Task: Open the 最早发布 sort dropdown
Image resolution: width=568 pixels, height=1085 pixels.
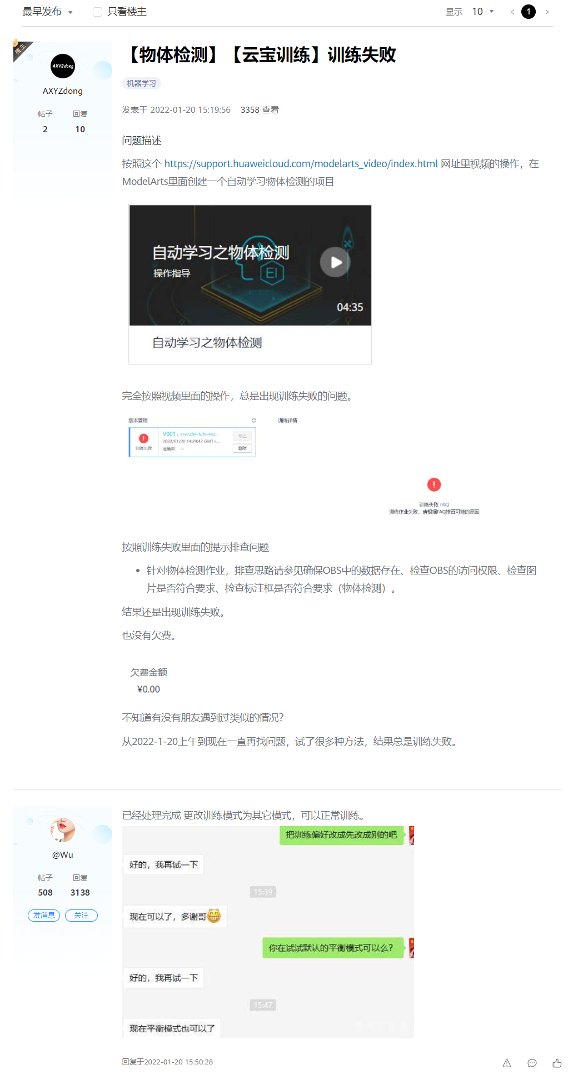Action: click(47, 12)
